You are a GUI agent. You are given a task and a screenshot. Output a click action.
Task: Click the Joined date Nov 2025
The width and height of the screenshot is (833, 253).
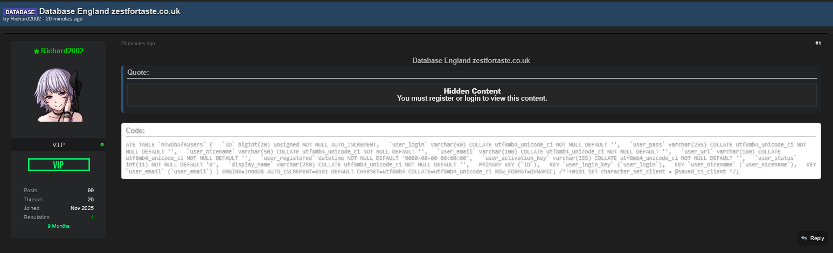[x=82, y=208]
